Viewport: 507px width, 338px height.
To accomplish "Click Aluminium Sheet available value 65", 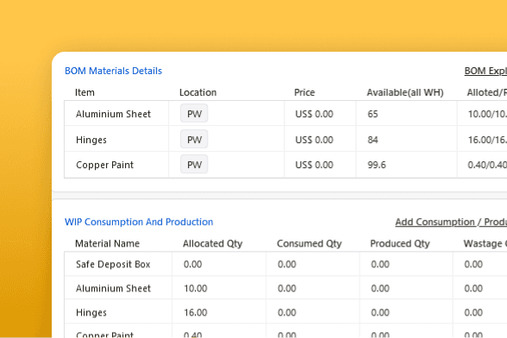I will [372, 114].
